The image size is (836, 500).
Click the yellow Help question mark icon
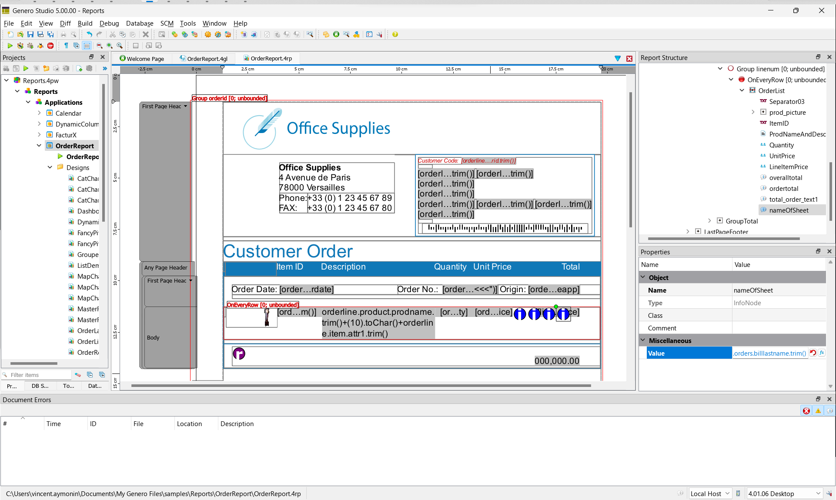coord(395,34)
